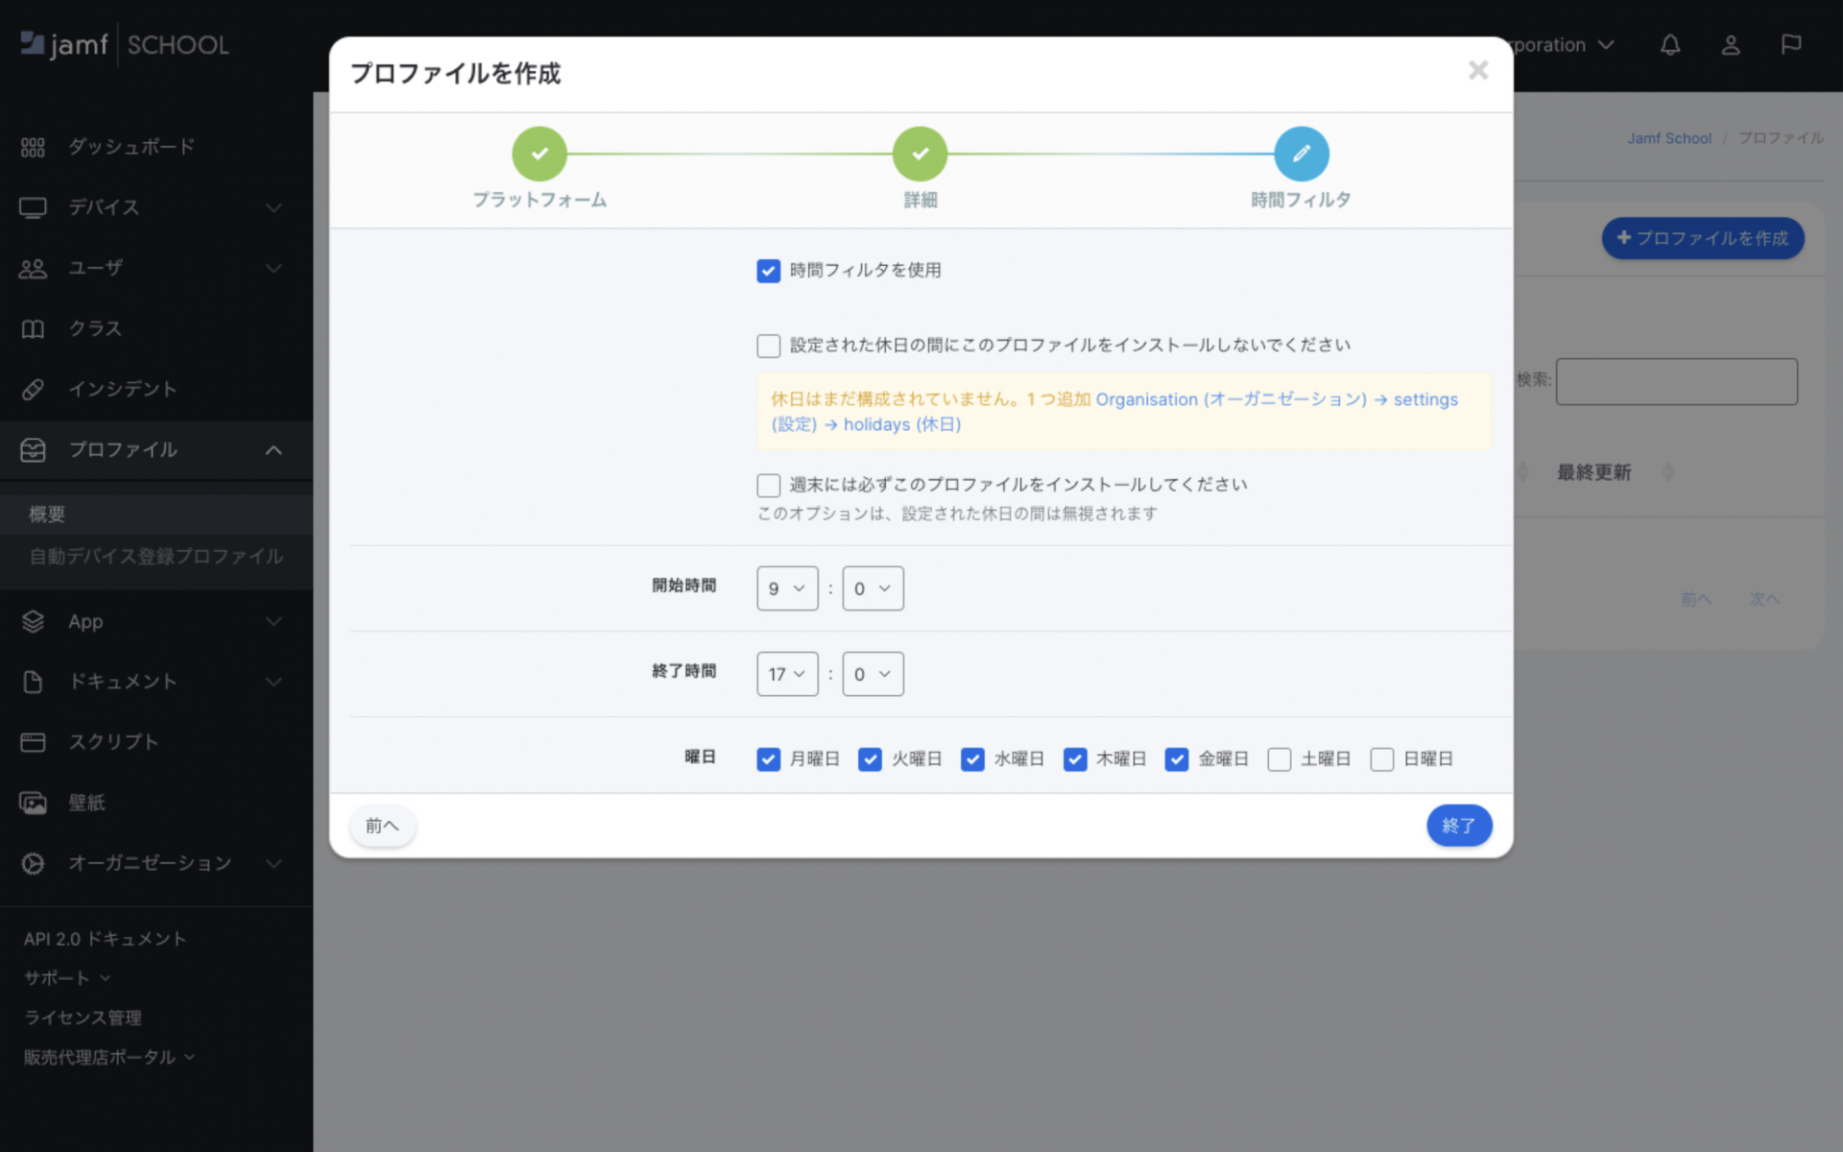The height and width of the screenshot is (1152, 1843).
Task: Disable the 時間フィルタを使用 checkbox
Action: click(x=768, y=271)
